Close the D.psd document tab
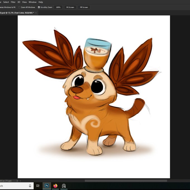 (x=36, y=13)
